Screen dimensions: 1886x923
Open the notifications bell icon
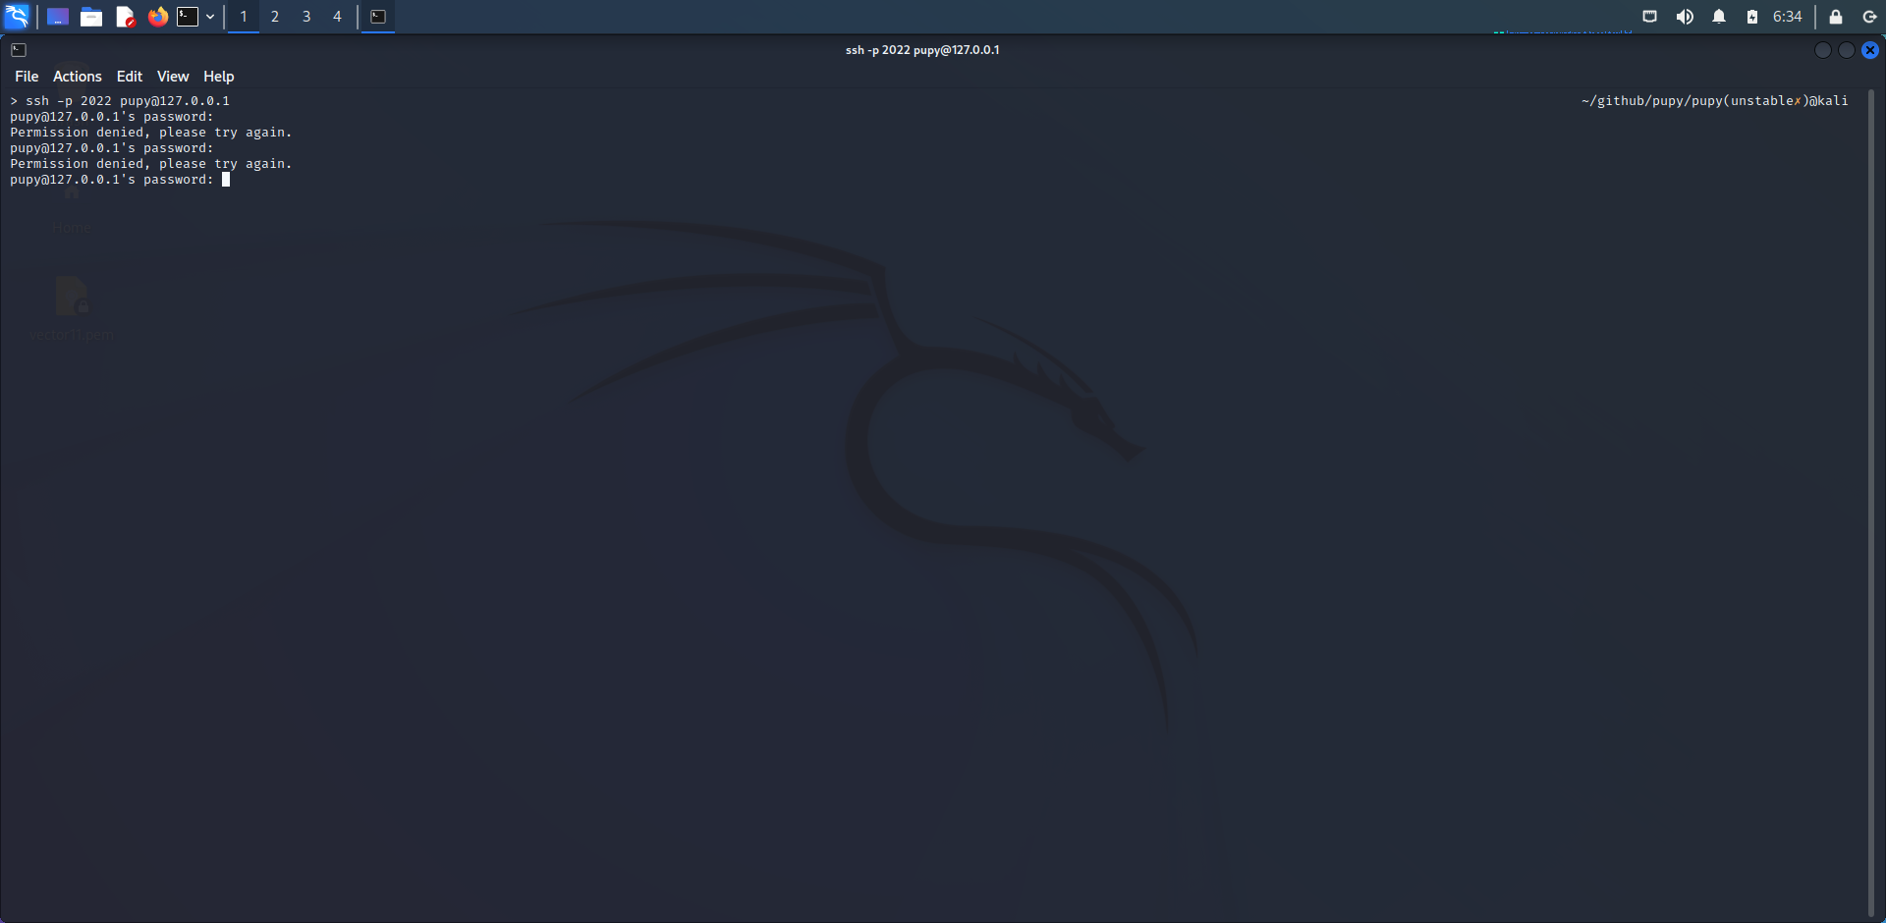[x=1719, y=17]
